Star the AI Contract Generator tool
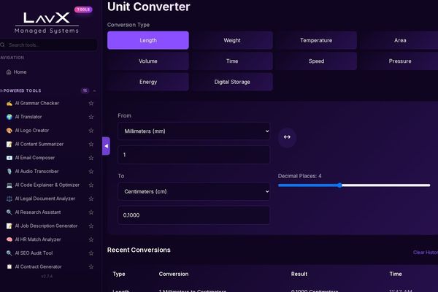This screenshot has width=438, height=292. [x=91, y=266]
